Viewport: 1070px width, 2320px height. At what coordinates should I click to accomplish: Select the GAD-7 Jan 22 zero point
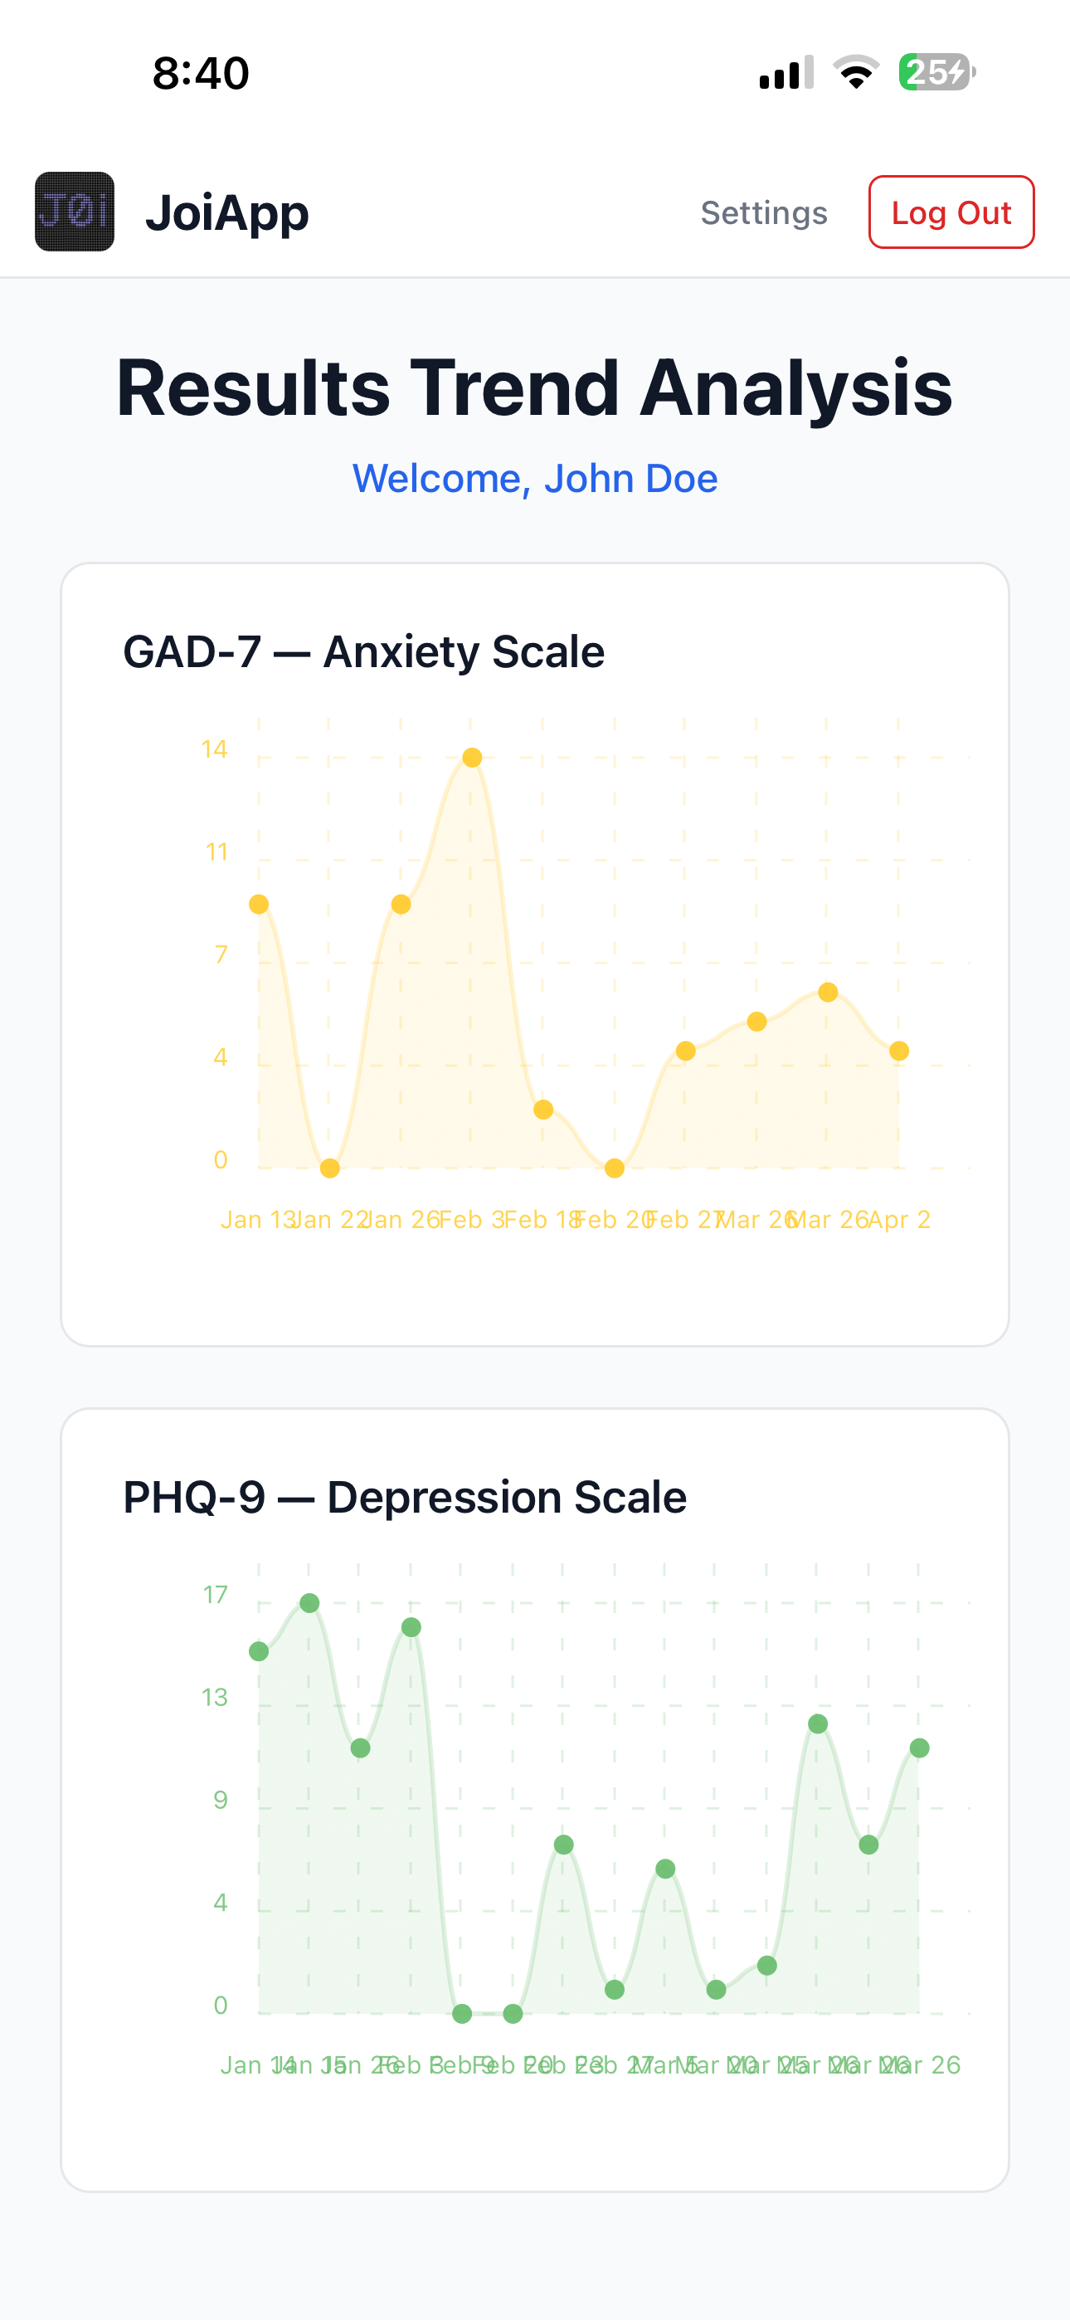(329, 1168)
